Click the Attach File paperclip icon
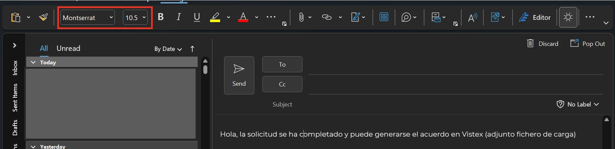The height and width of the screenshot is (149, 615). (301, 17)
